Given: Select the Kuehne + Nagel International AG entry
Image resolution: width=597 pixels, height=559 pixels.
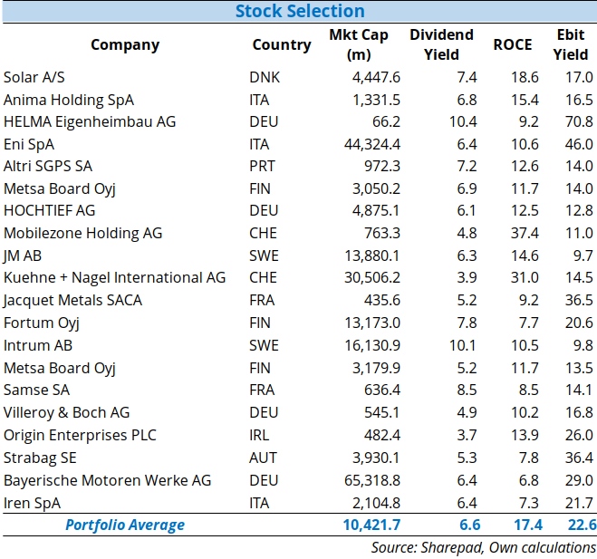Looking at the screenshot, I should click(114, 278).
